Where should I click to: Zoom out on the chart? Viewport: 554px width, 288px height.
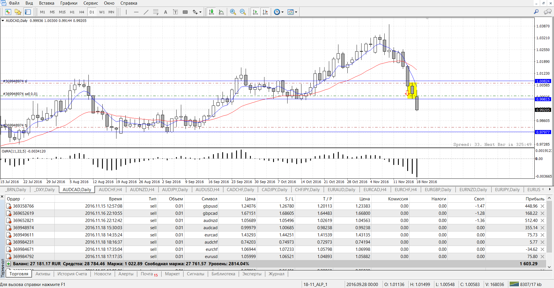coord(243,12)
